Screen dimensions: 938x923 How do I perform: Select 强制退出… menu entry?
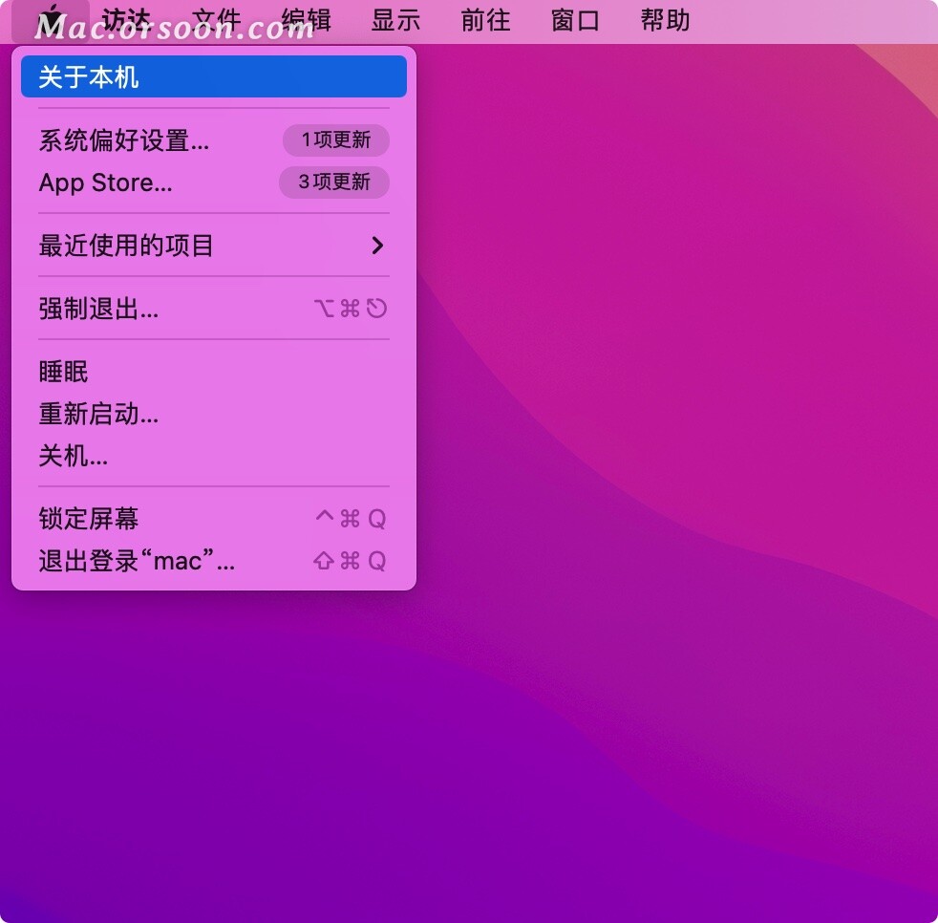click(214, 309)
